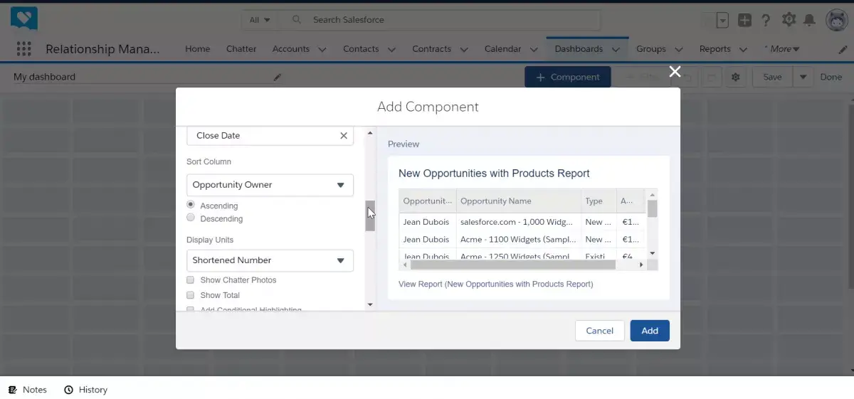The width and height of the screenshot is (854, 399).
Task: Open the user avatar profile menu
Action: click(x=836, y=20)
